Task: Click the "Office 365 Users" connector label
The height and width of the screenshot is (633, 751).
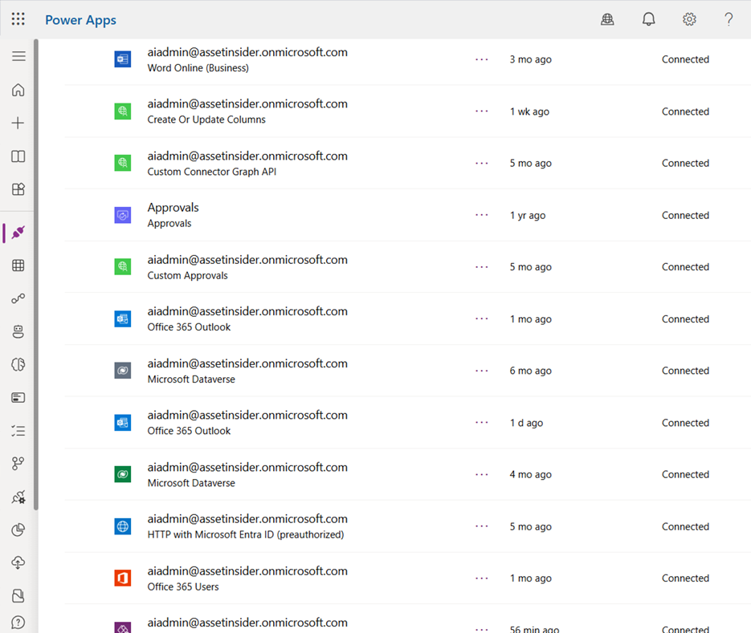Action: [183, 586]
